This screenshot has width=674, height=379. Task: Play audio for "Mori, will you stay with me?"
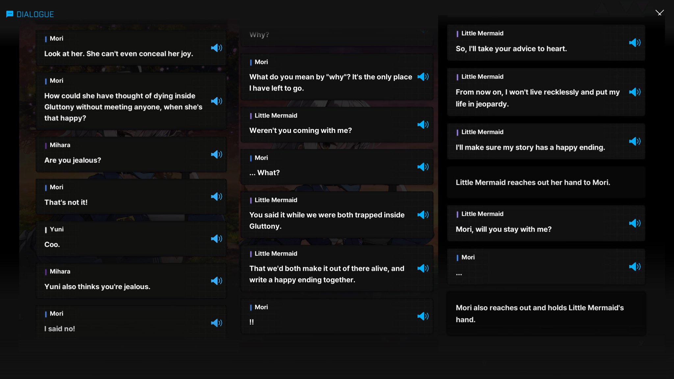[x=635, y=223]
